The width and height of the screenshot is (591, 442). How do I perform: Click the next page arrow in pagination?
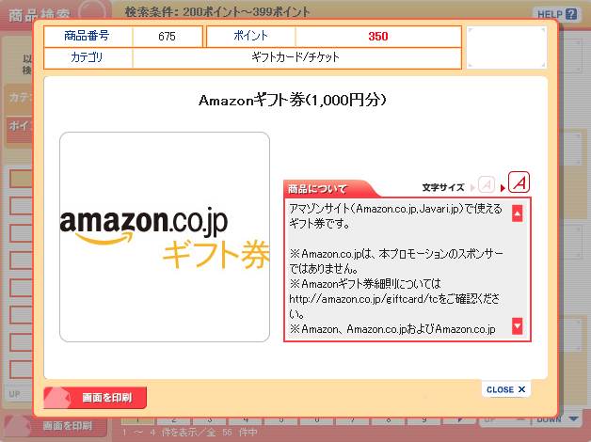click(460, 419)
